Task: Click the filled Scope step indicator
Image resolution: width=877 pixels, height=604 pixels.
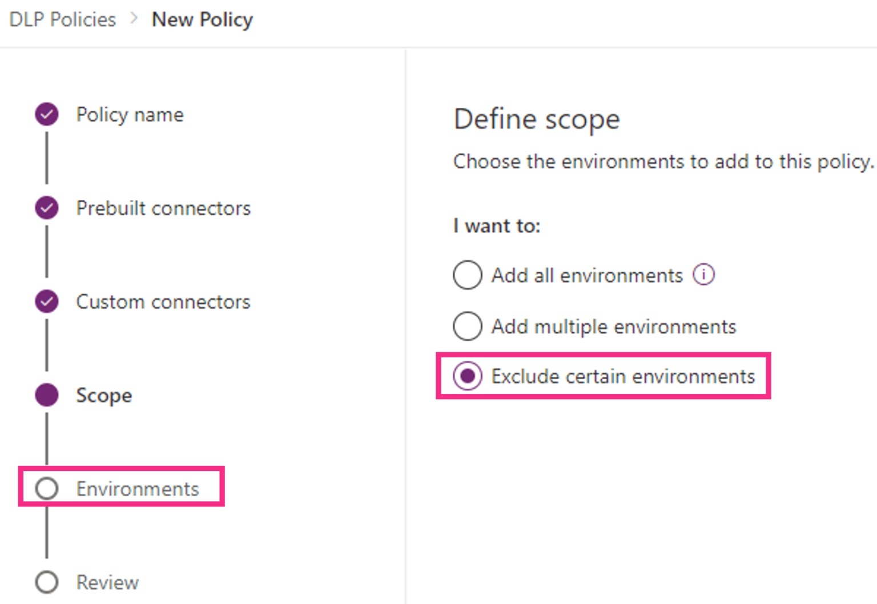Action: click(47, 395)
